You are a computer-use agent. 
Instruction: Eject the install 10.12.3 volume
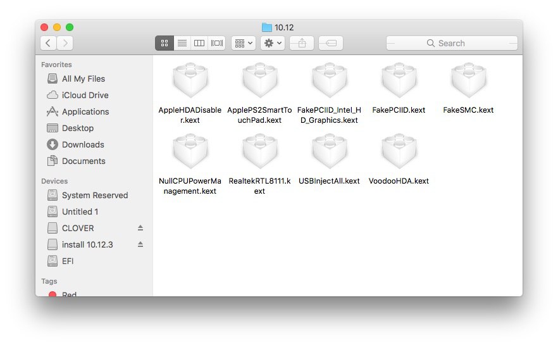pos(140,244)
